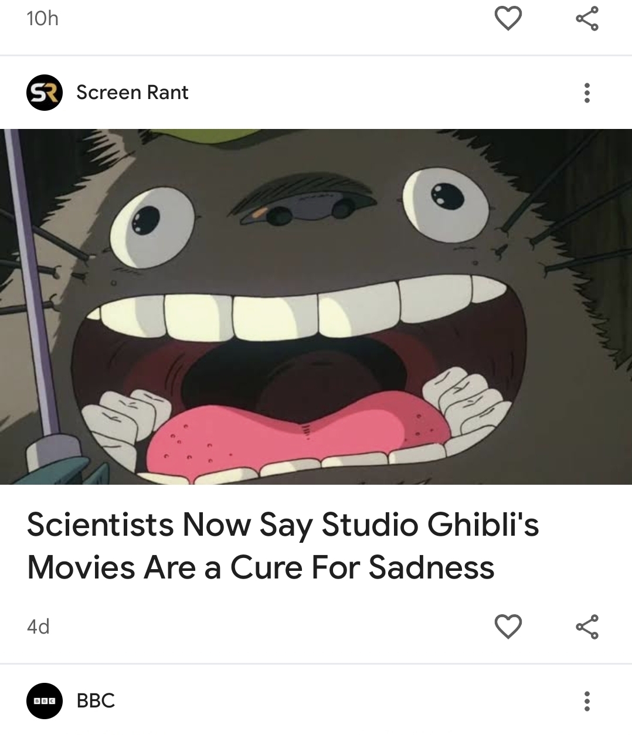The image size is (632, 735).
Task: Like the Studio Ghibli article
Action: [x=508, y=627]
